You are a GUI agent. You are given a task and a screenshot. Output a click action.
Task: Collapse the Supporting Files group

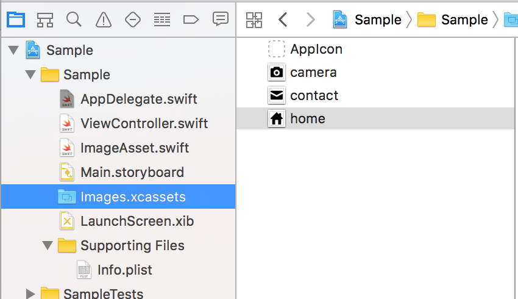(x=47, y=245)
